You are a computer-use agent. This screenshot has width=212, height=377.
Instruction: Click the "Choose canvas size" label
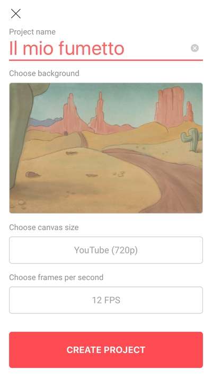click(x=44, y=227)
